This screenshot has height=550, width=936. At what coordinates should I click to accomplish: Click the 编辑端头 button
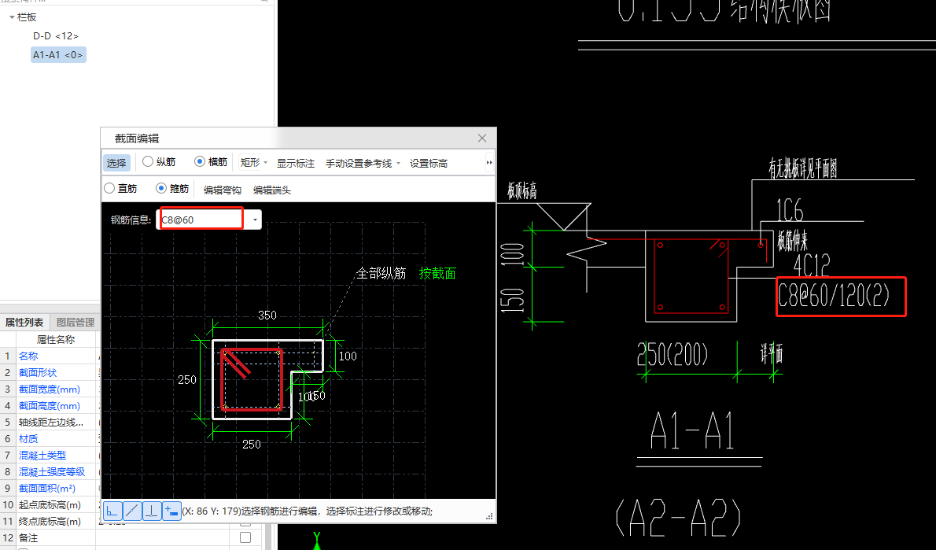click(x=272, y=190)
